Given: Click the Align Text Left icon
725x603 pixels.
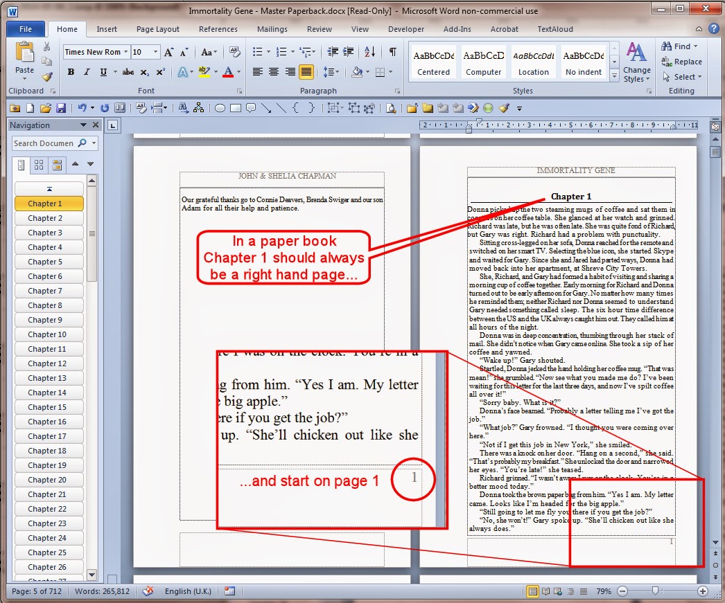Looking at the screenshot, I should [258, 72].
